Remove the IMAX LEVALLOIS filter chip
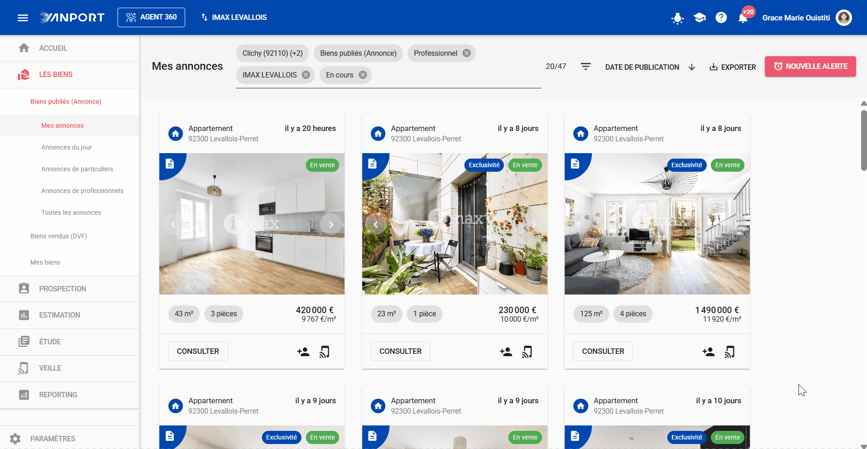This screenshot has height=449, width=867. [306, 75]
